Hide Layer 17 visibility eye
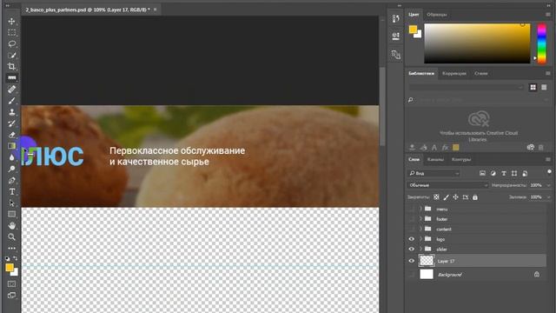This screenshot has height=313, width=556. pos(411,261)
